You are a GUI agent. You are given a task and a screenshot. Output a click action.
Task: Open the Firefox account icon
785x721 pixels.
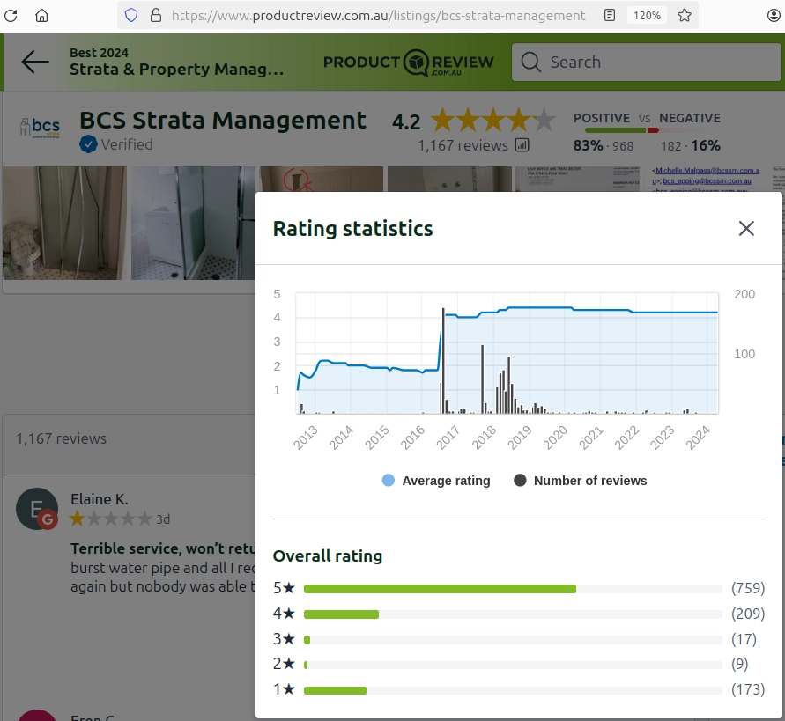point(774,16)
